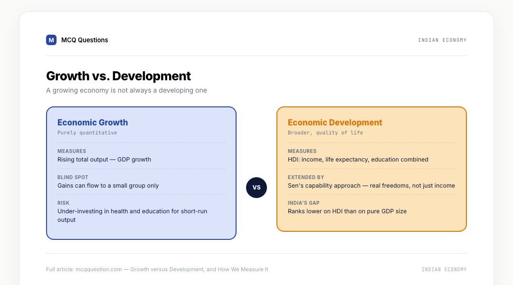Click the Broader, quality of life caption

click(x=325, y=133)
